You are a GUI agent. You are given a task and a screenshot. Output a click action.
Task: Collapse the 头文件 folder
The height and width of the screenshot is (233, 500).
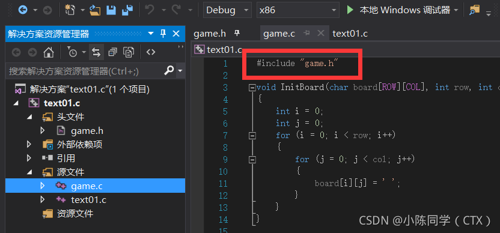[x=29, y=117]
